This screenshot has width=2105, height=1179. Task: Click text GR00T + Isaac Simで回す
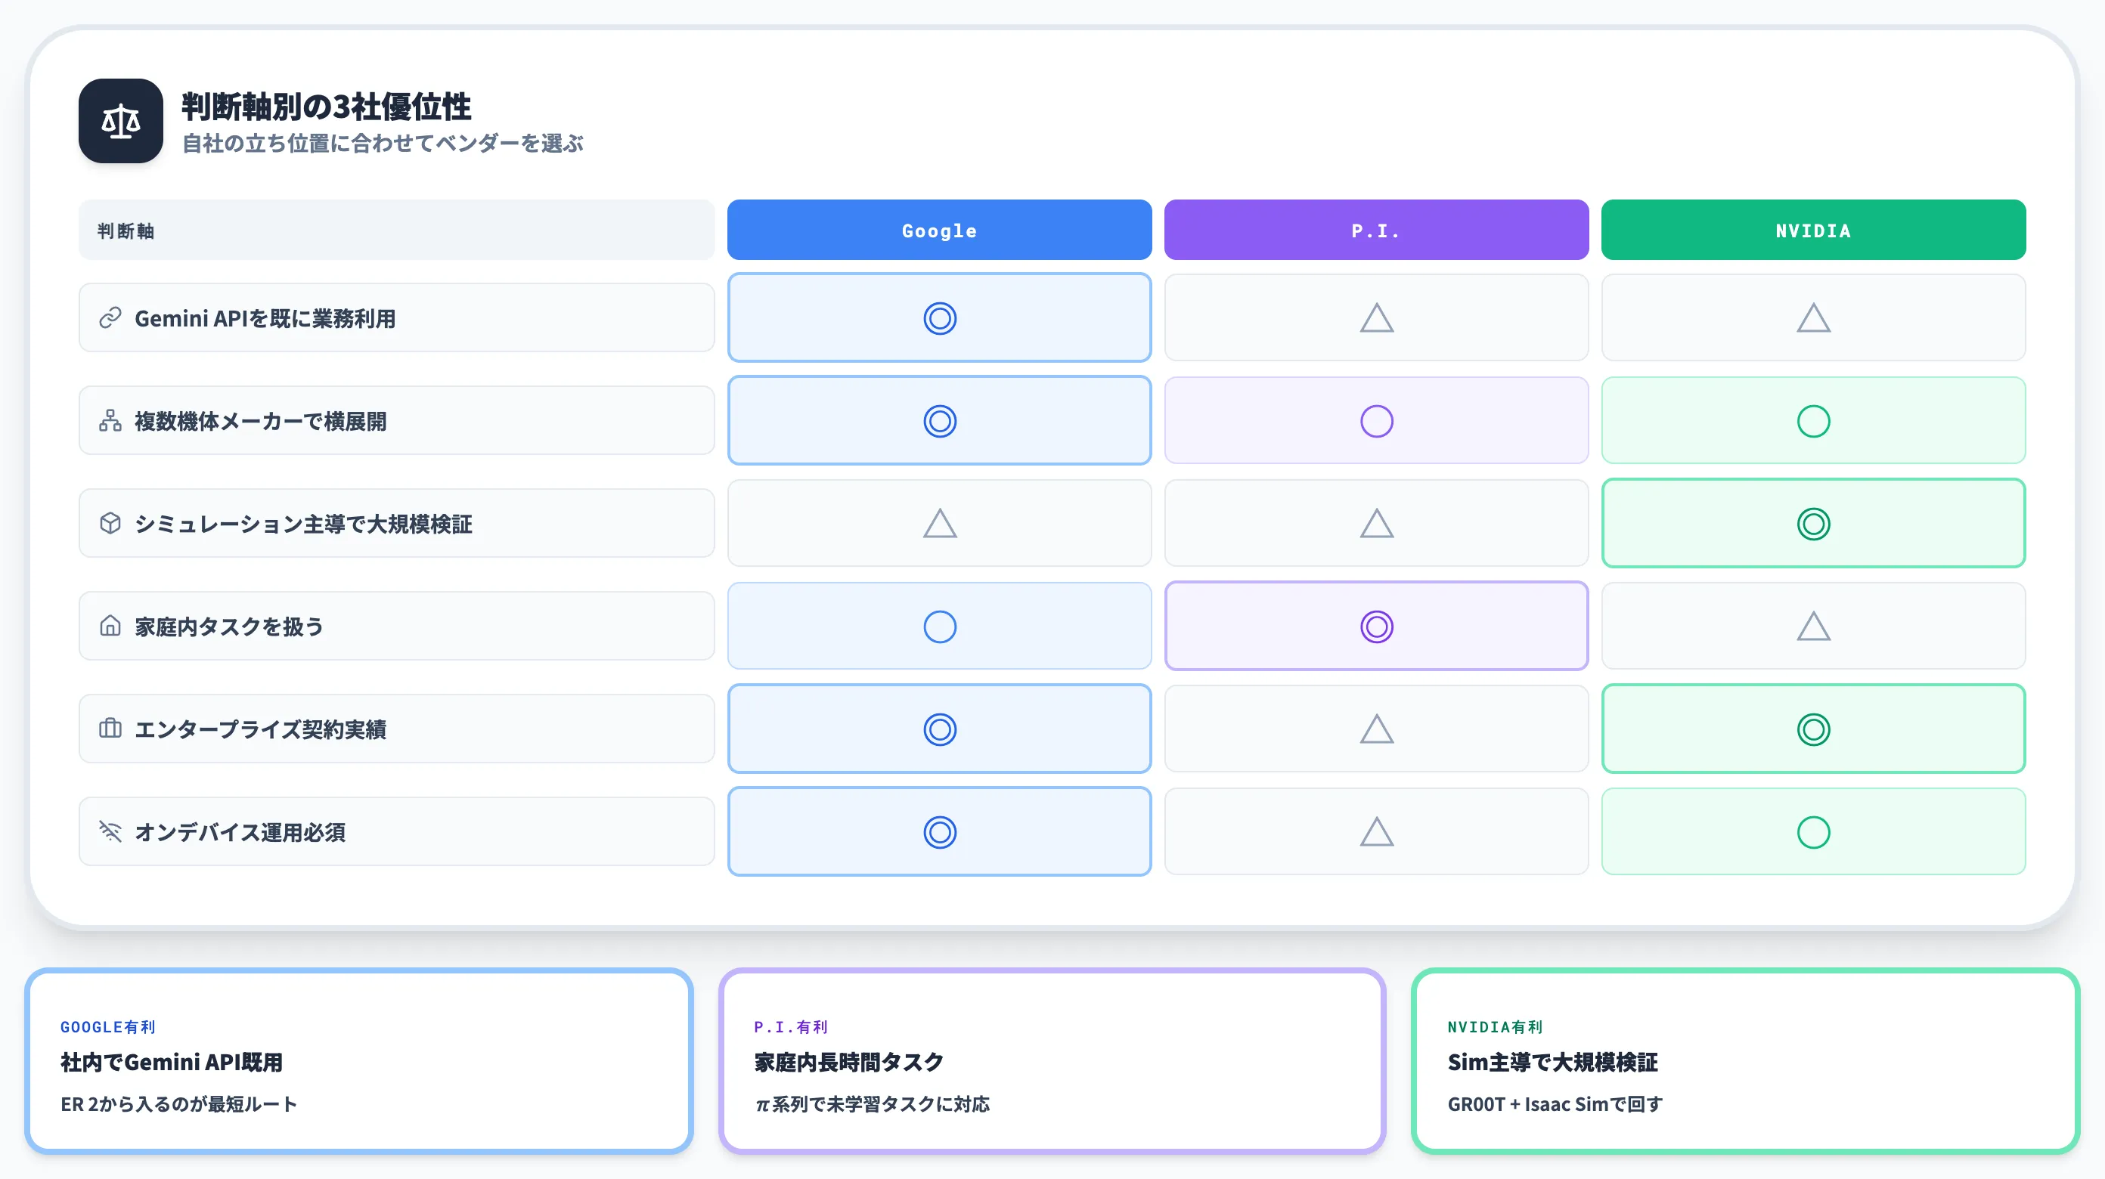(x=1555, y=1105)
